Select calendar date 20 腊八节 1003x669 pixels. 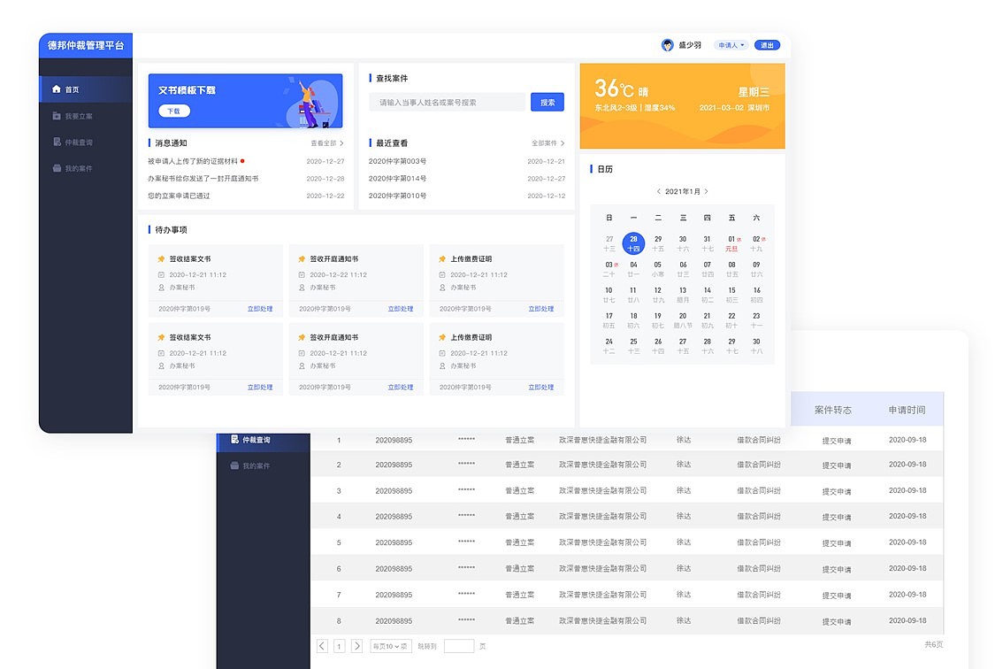[683, 320]
